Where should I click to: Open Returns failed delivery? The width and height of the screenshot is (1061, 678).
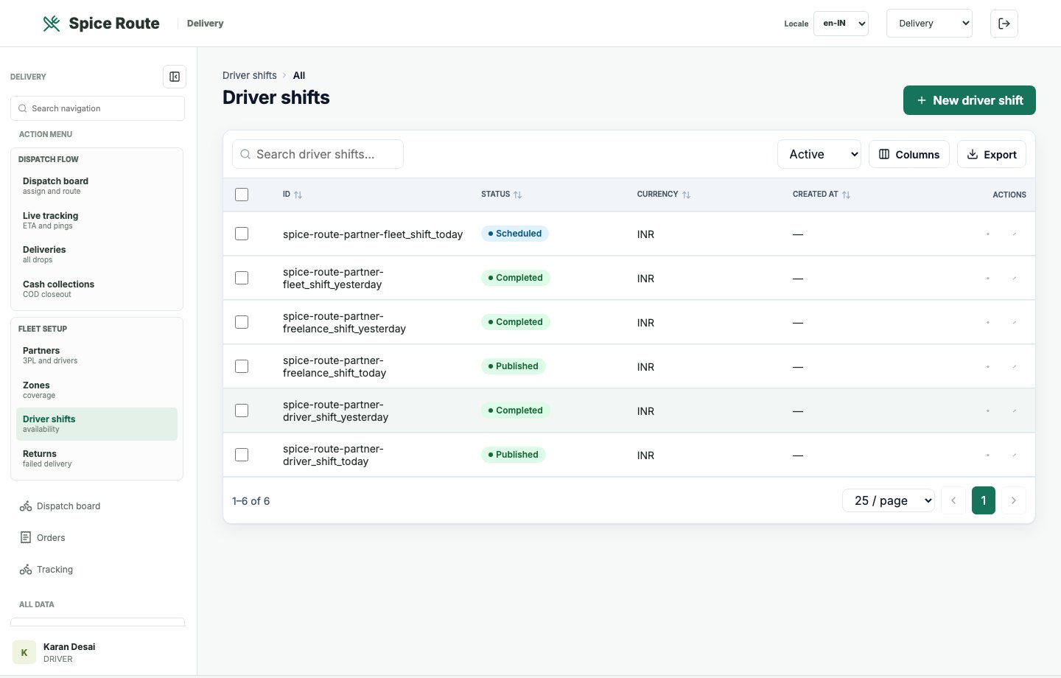97,458
